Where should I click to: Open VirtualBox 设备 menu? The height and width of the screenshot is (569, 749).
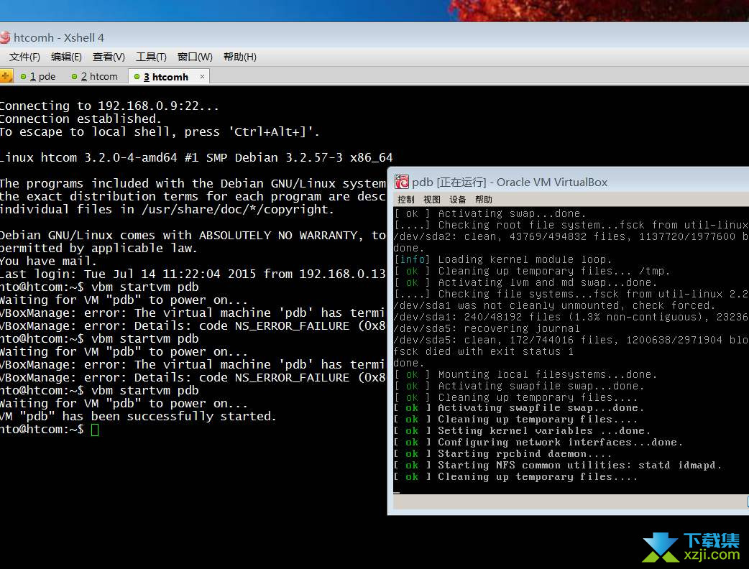pyautogui.click(x=457, y=200)
